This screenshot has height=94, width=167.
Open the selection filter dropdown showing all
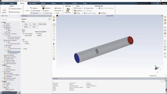[x=160, y=76]
